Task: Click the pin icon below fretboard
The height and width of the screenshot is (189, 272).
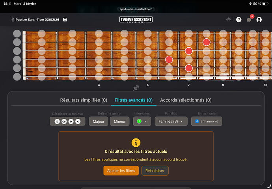Action: (136, 86)
